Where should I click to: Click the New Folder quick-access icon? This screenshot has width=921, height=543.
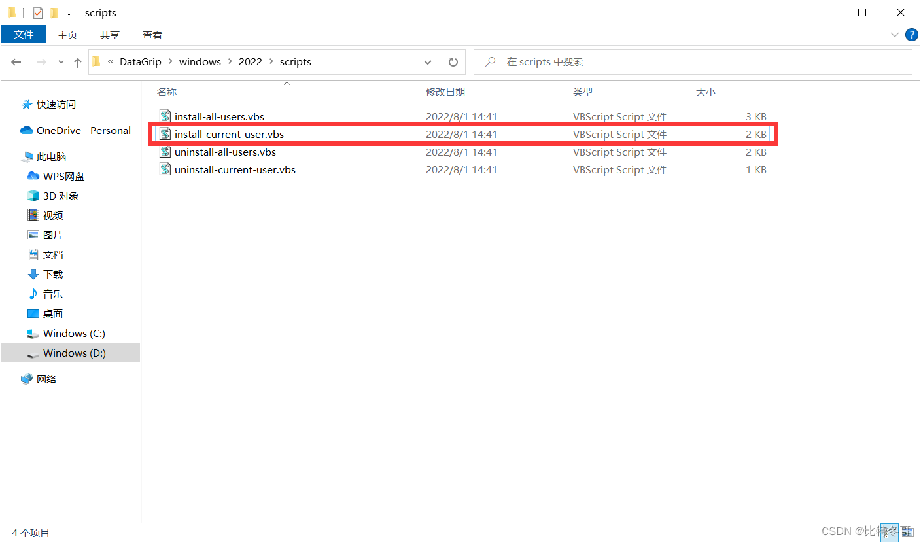click(54, 12)
